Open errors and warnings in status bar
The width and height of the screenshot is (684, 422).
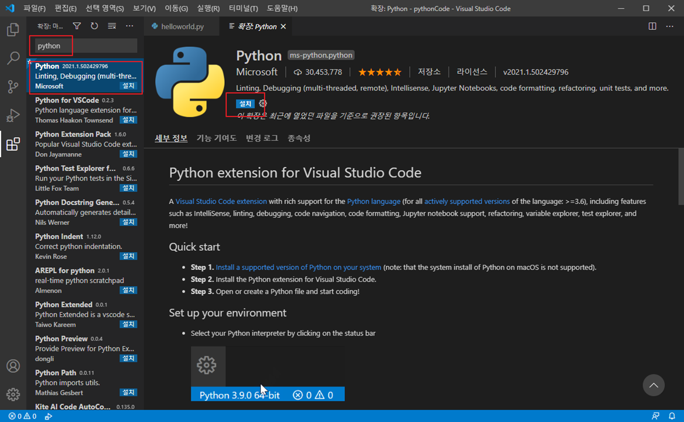[x=22, y=416]
